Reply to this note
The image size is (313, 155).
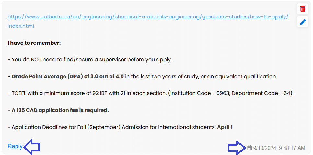(x=15, y=146)
